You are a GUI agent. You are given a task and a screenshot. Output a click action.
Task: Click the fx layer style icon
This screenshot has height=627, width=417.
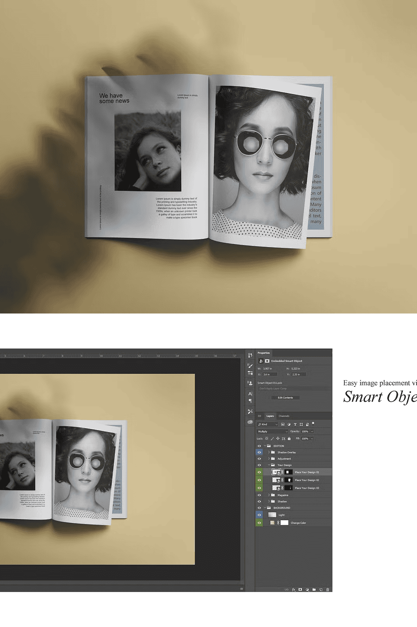point(294,589)
